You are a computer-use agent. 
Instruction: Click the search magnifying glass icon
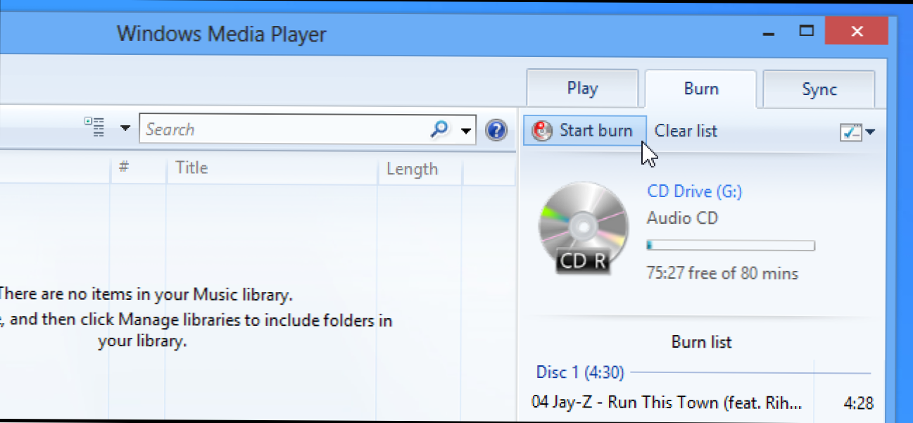click(440, 130)
